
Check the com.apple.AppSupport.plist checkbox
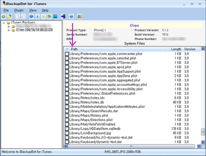coord(67,71)
